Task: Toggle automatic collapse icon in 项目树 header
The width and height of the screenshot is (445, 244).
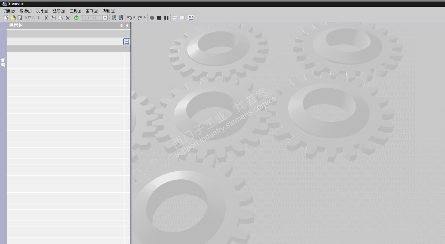Action: (121, 26)
